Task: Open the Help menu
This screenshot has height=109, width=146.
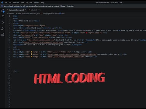Action: (x=43, y=2)
